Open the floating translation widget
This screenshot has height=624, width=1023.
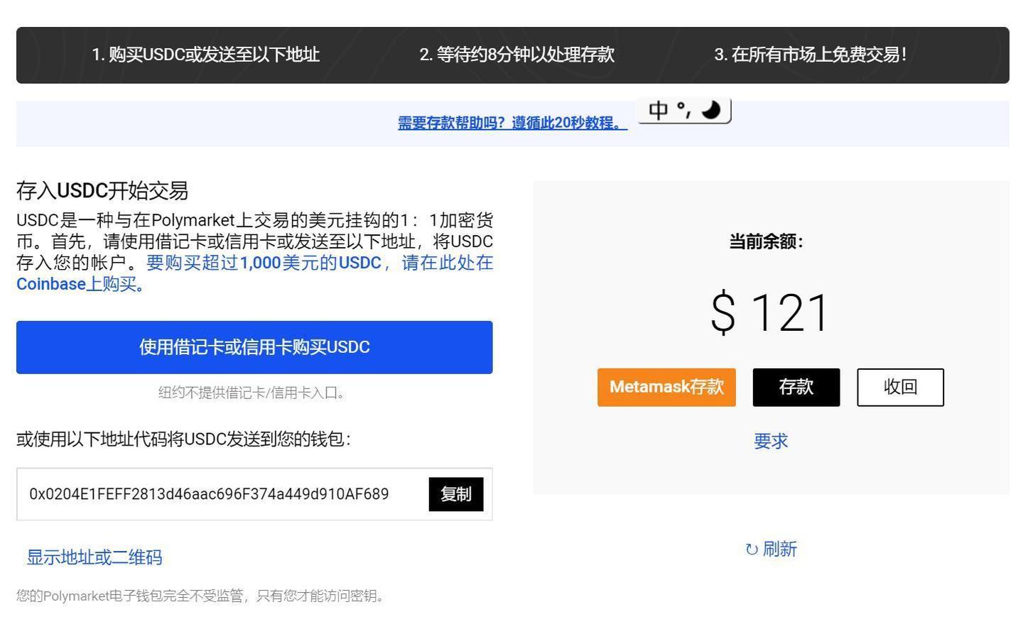[x=684, y=110]
